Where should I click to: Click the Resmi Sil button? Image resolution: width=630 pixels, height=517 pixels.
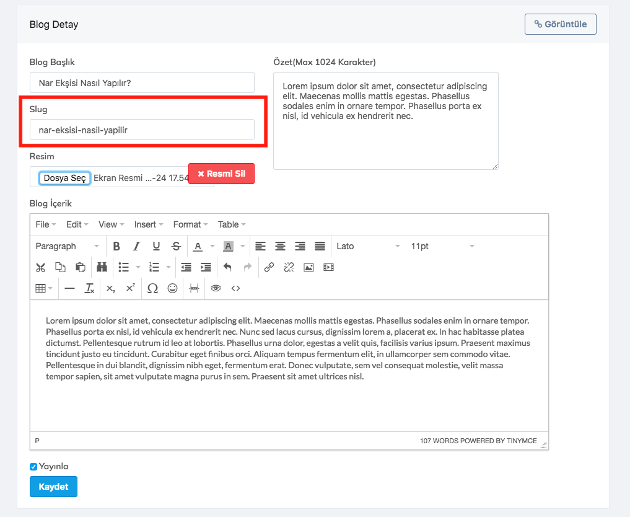pyautogui.click(x=221, y=174)
